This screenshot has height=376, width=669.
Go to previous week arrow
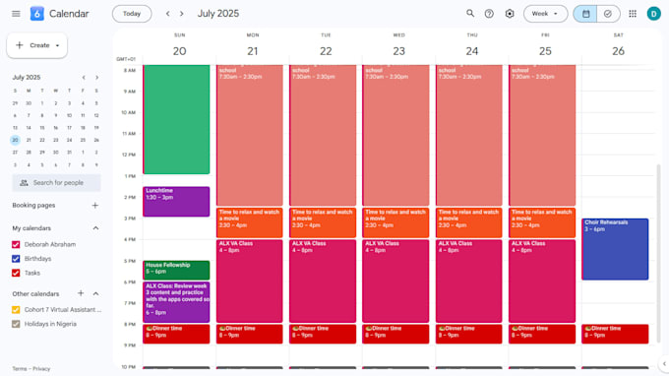[168, 14]
